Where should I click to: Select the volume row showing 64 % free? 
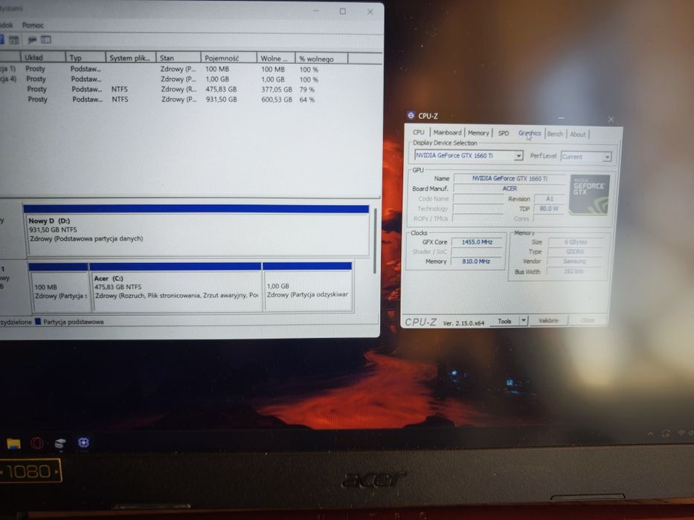[x=190, y=100]
